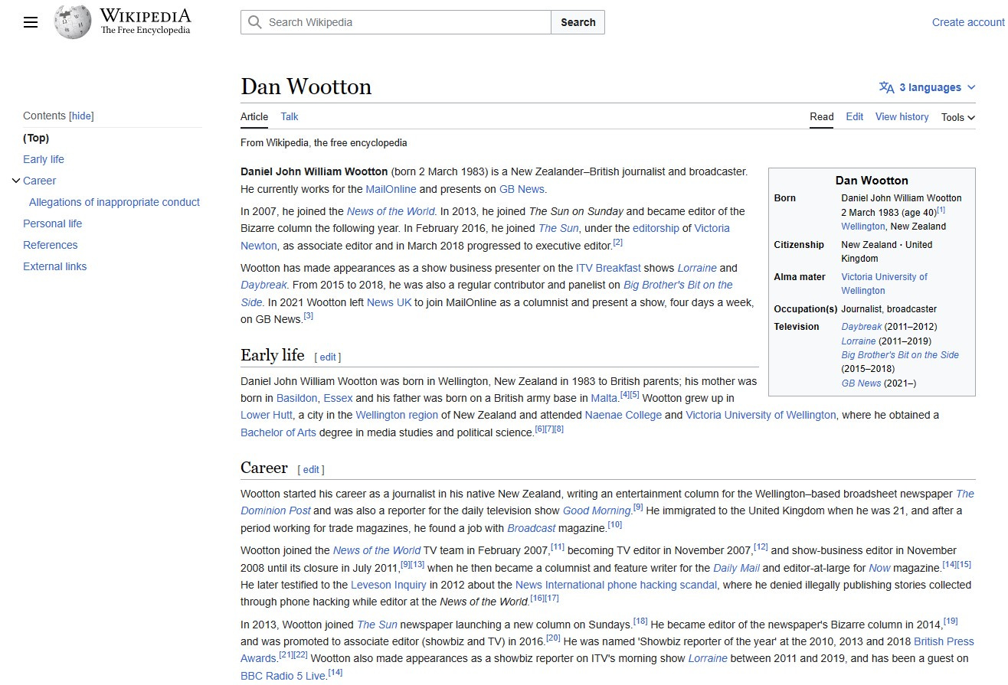The image size is (1008, 685).
Task: Focus the Search Wikipedia input field
Action: 396,22
